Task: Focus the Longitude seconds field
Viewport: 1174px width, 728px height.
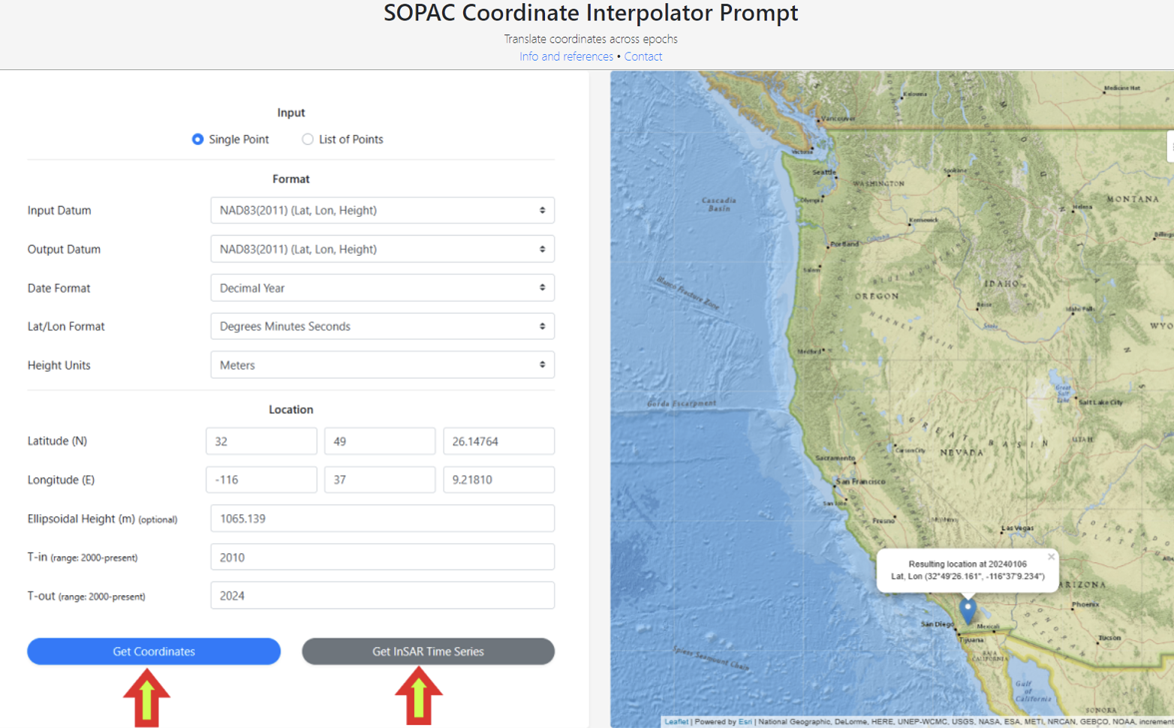Action: click(498, 480)
